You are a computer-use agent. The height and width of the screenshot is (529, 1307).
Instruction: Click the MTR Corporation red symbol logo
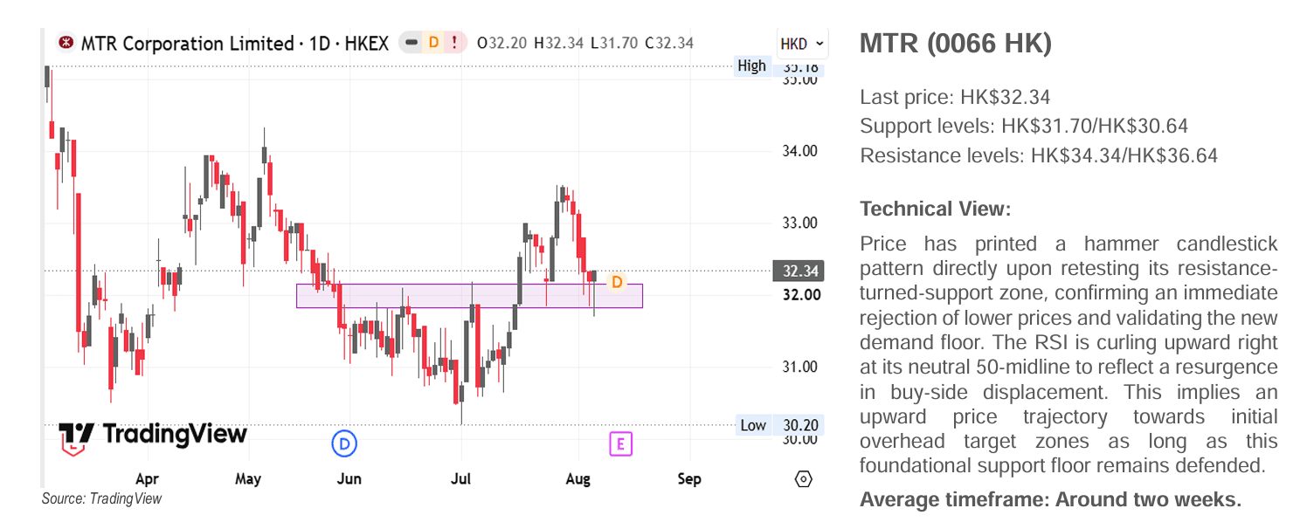pos(65,43)
